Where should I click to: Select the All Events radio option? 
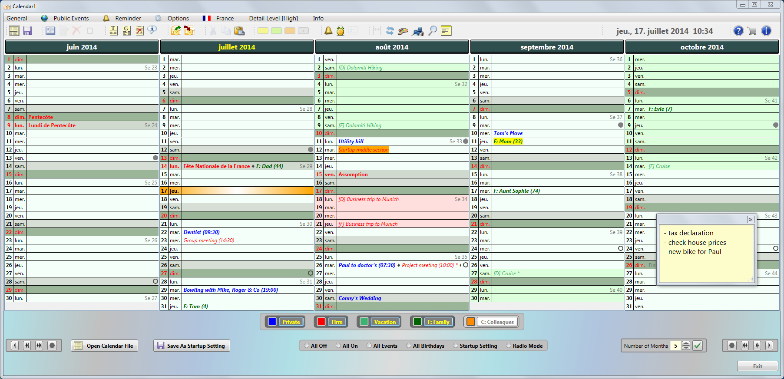[382, 346]
